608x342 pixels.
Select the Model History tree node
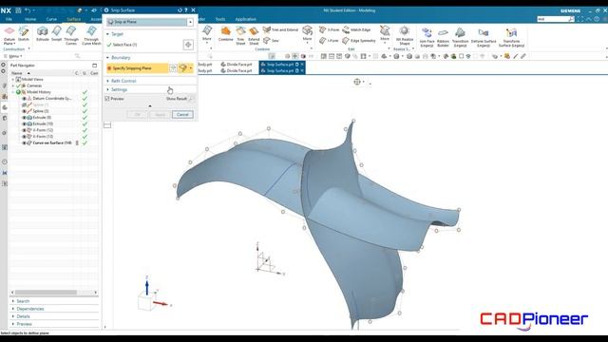(x=39, y=92)
